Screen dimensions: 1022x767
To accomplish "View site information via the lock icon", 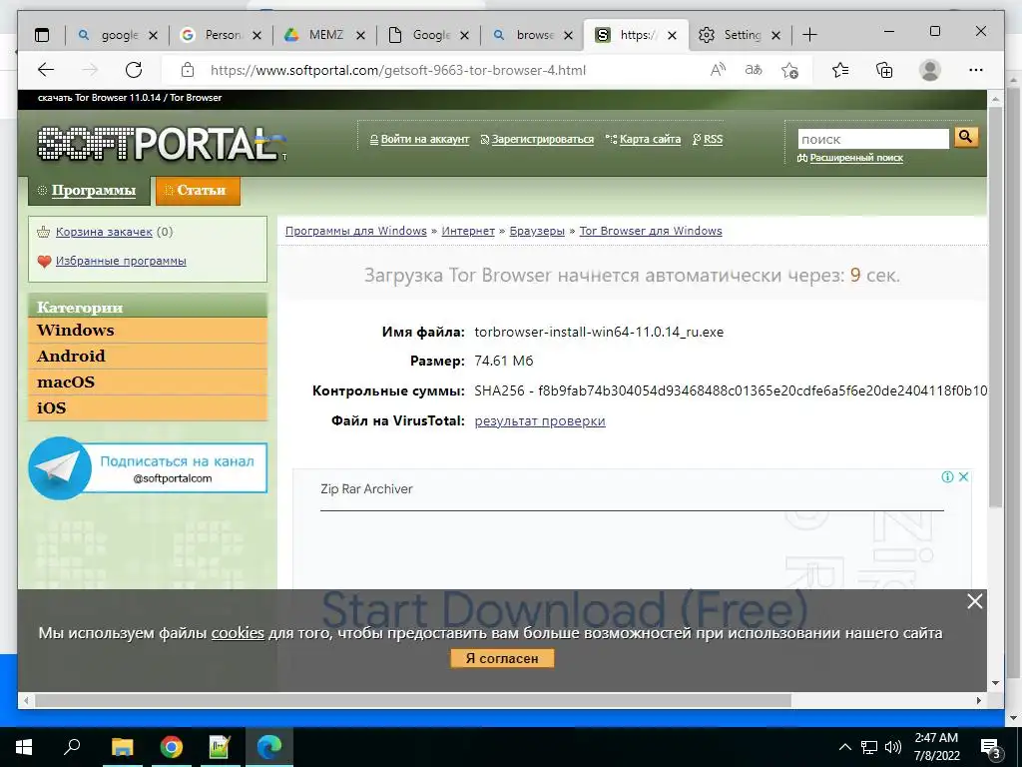I will [188, 70].
